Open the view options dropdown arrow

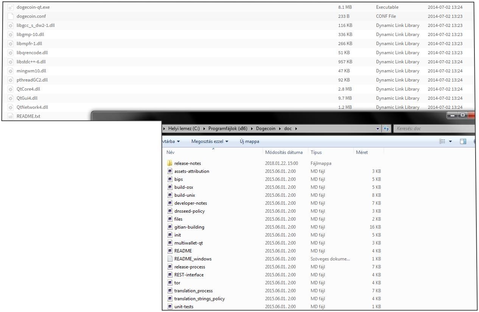pyautogui.click(x=450, y=141)
